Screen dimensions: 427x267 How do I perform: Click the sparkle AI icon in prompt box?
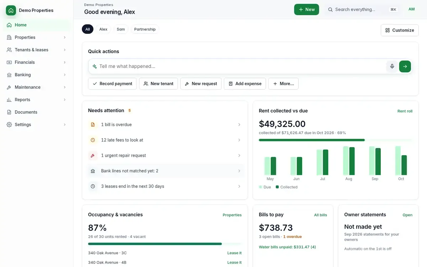95,66
